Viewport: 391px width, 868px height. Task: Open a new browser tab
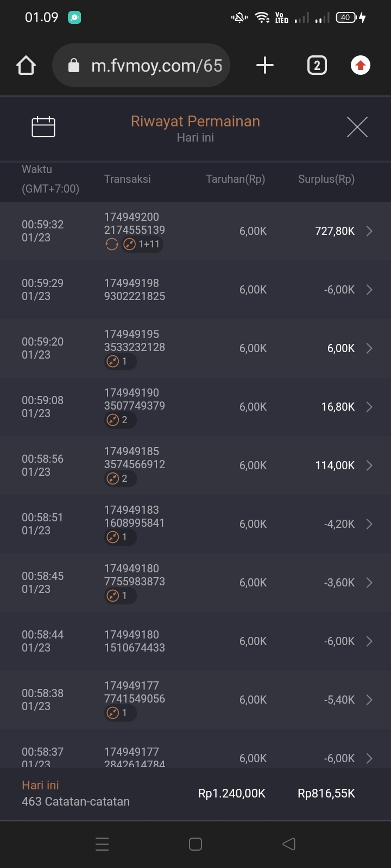(x=264, y=66)
